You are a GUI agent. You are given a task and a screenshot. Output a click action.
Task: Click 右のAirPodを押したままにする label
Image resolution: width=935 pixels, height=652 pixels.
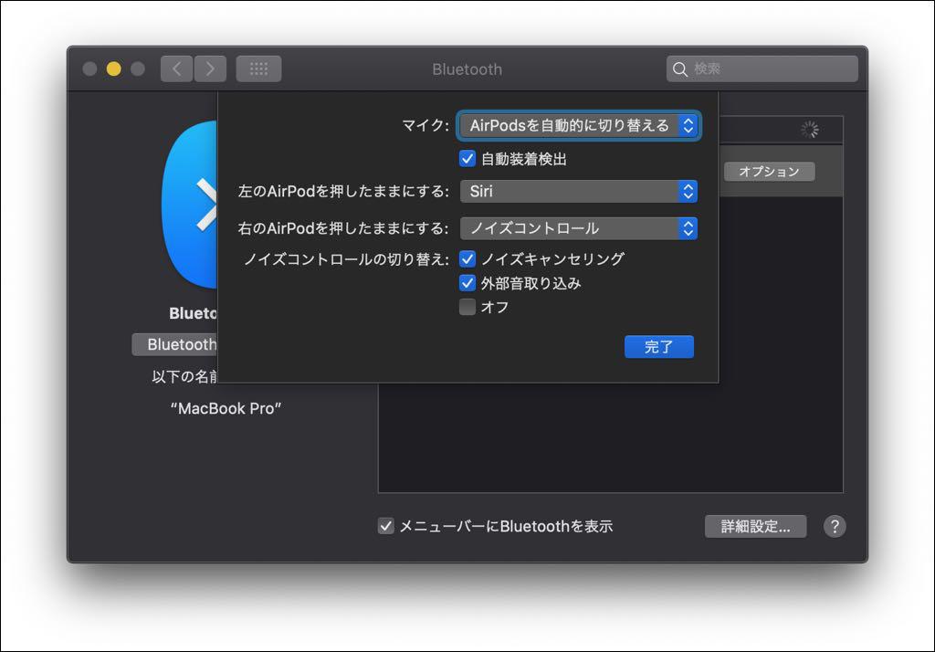tap(343, 228)
